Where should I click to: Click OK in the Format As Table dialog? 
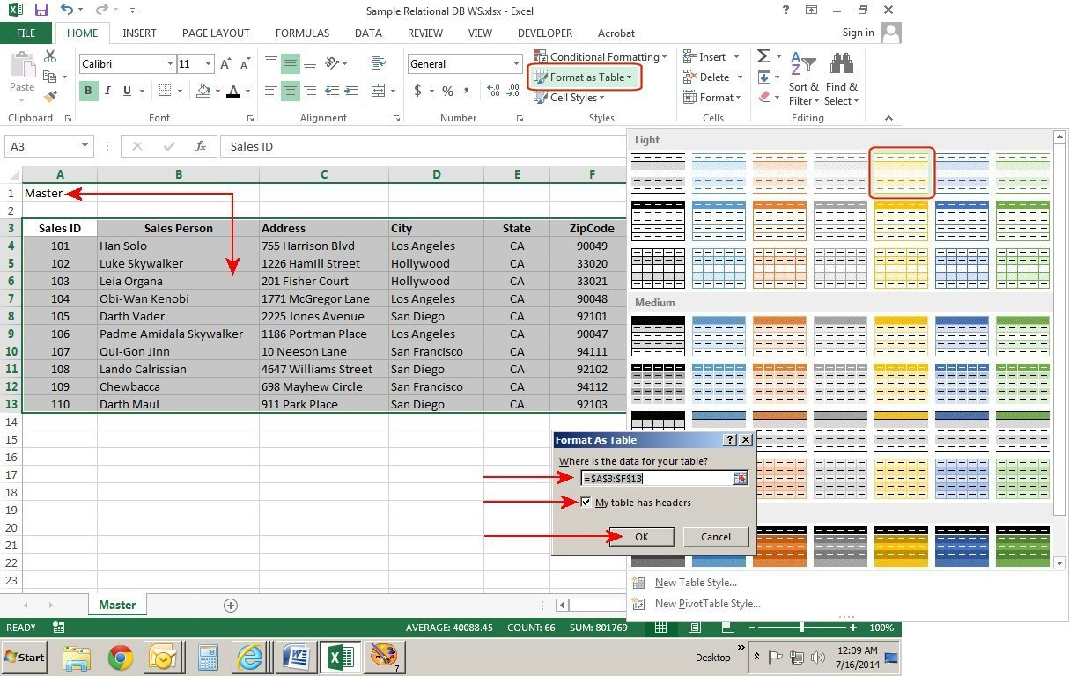(x=641, y=537)
